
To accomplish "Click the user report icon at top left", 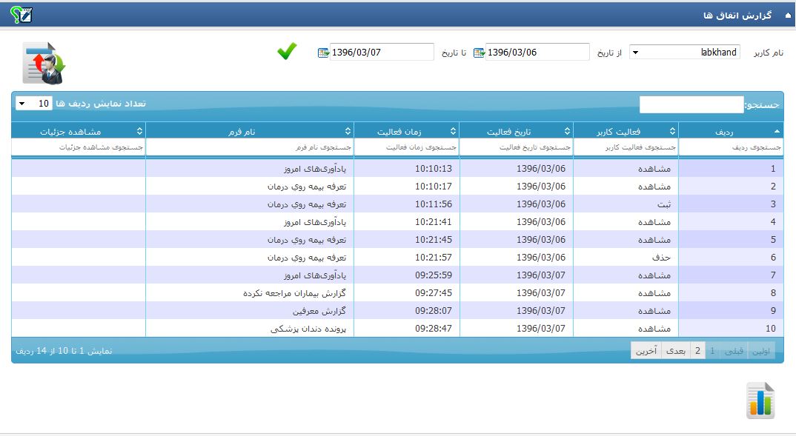I will point(44,63).
